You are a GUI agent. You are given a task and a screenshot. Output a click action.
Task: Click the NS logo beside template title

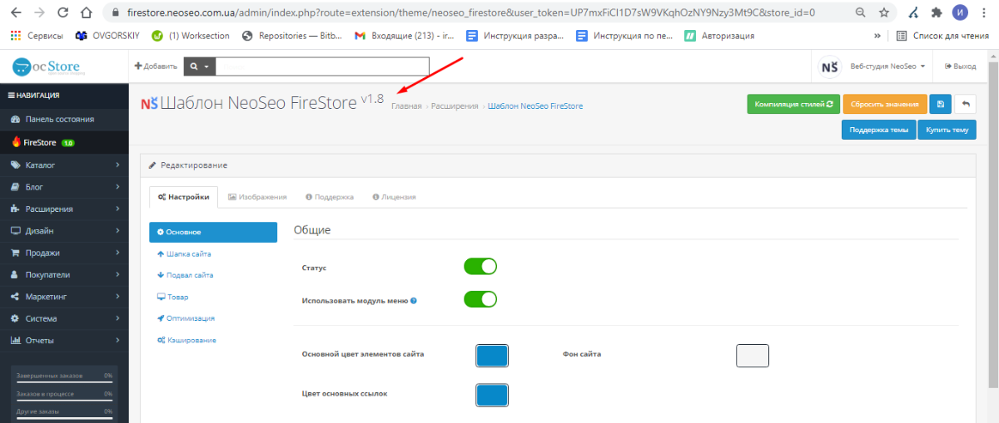149,104
